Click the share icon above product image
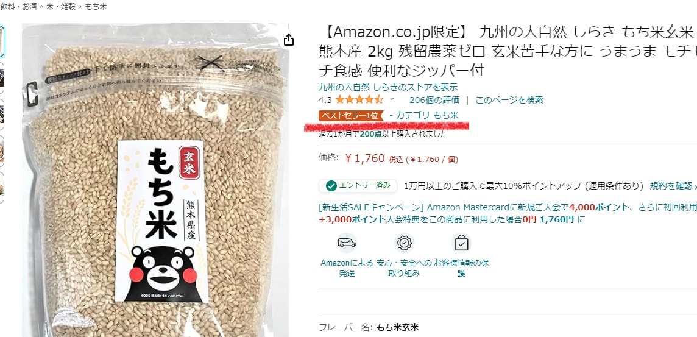 (289, 40)
